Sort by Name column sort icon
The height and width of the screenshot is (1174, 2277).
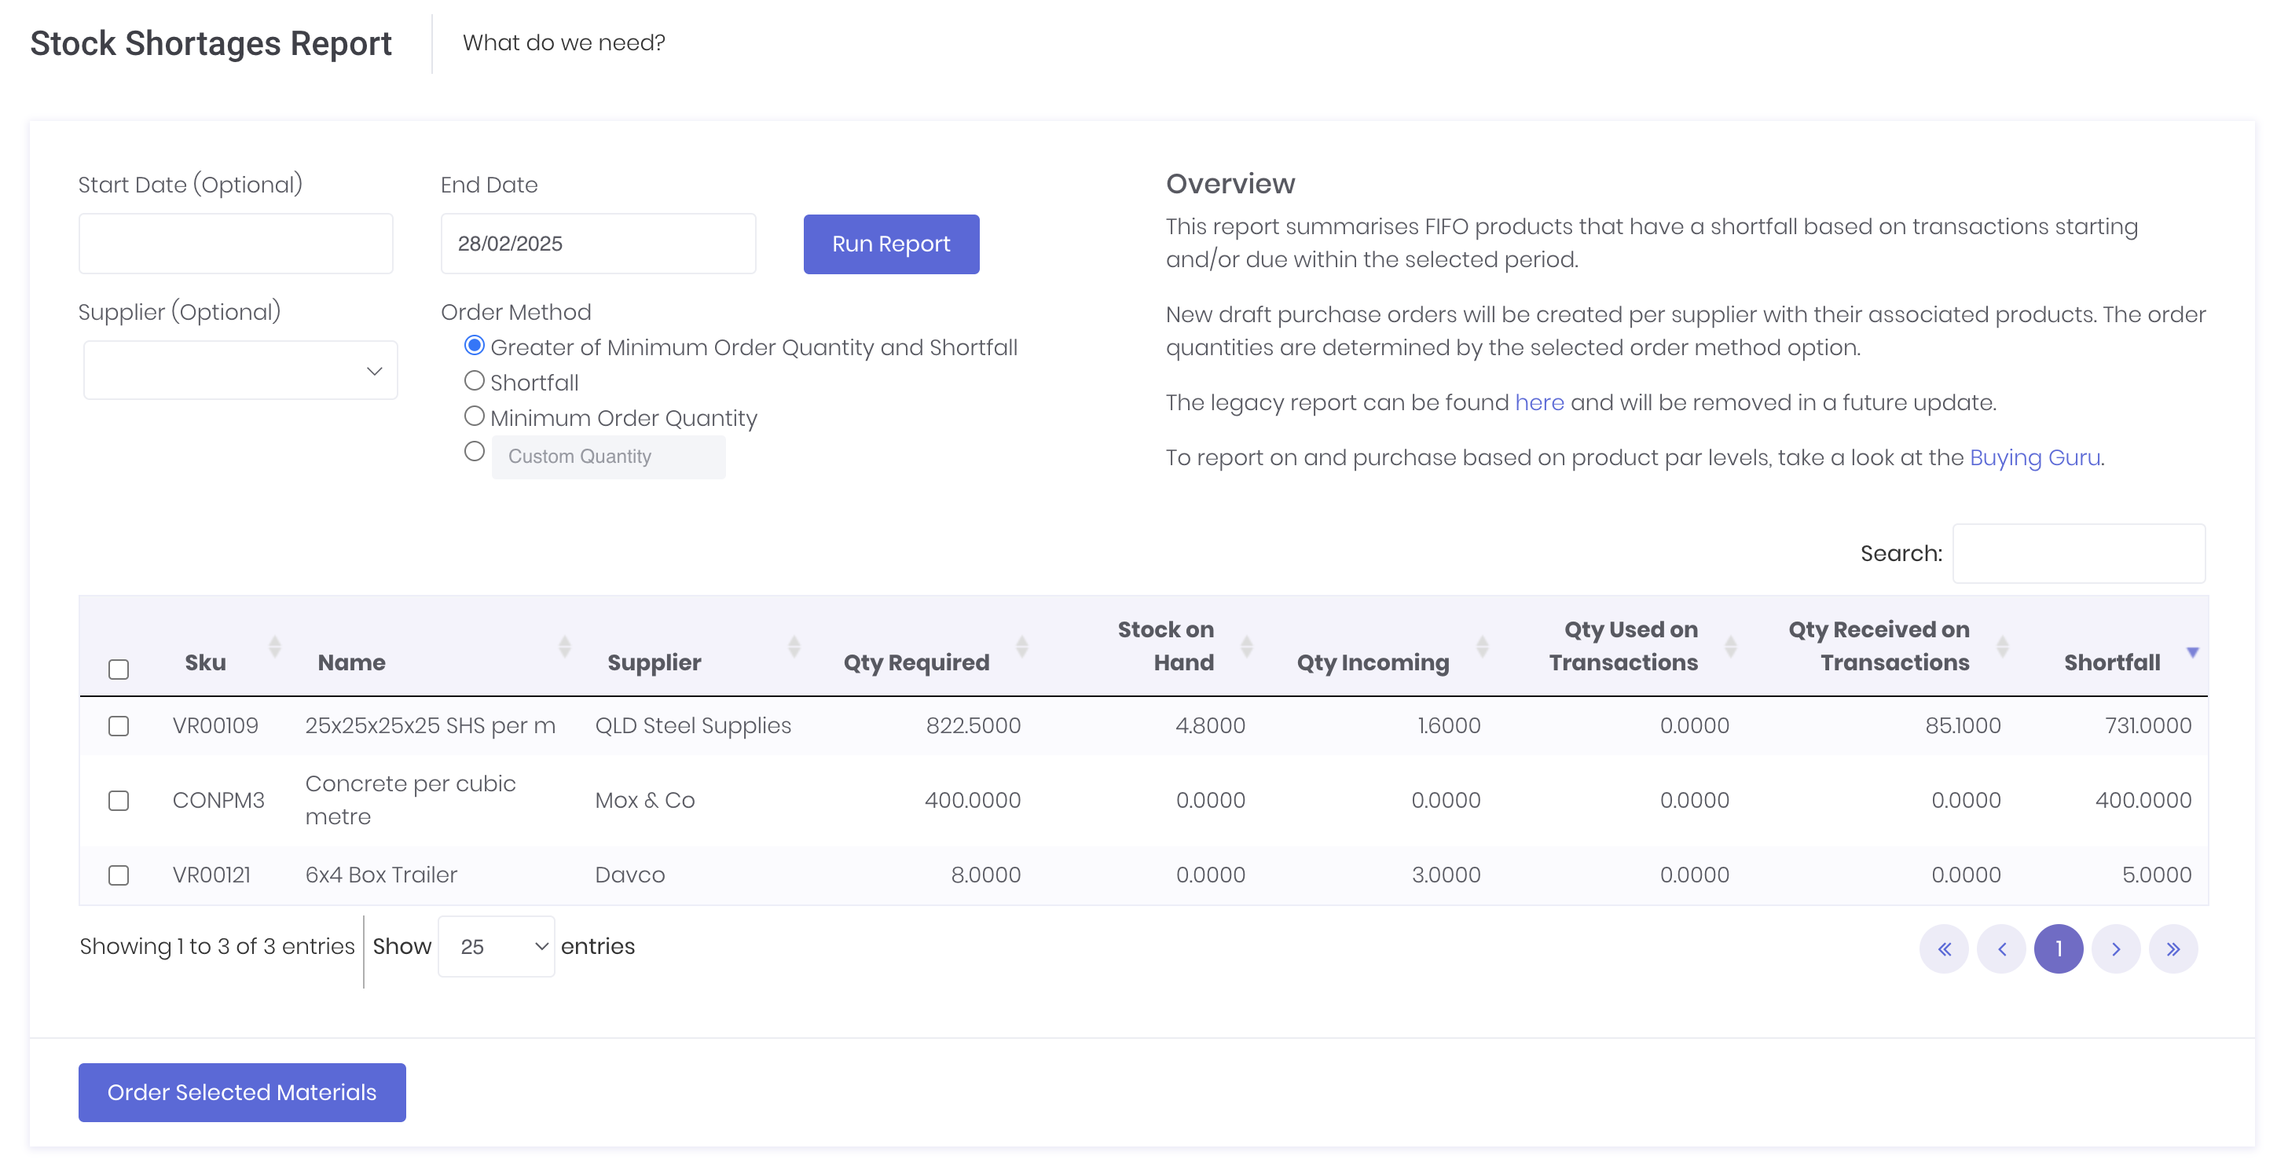pos(564,646)
